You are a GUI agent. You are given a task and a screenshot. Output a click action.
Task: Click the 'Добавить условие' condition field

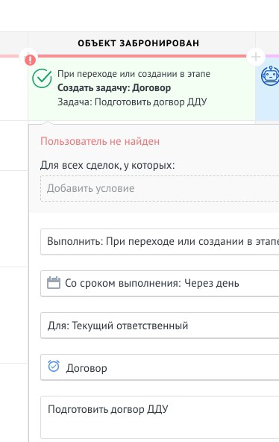pos(160,188)
